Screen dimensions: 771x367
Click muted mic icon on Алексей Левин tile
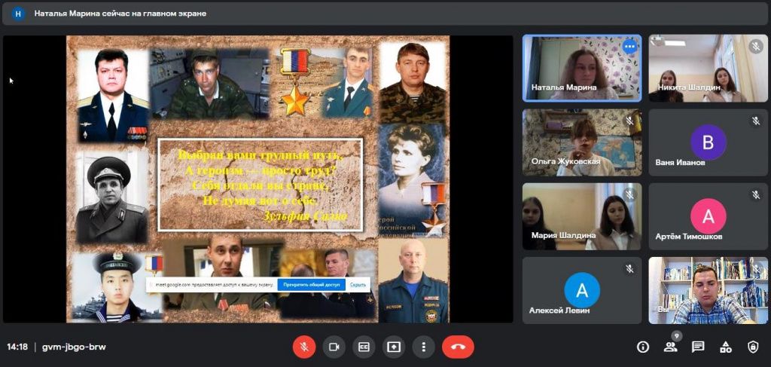coord(629,269)
